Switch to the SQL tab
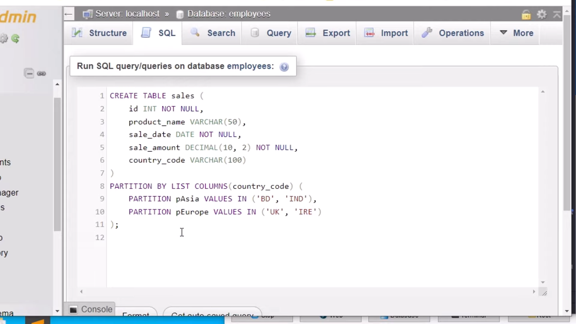The width and height of the screenshot is (576, 324). (x=158, y=33)
